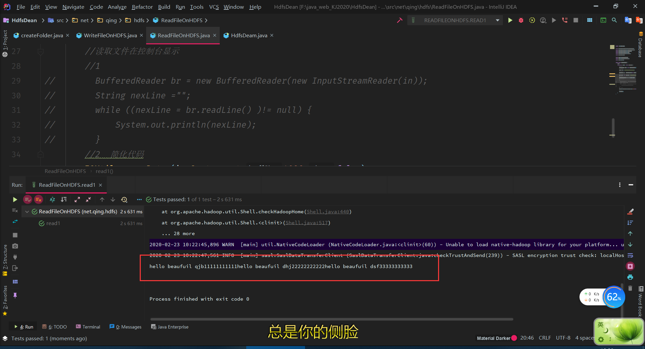Image resolution: width=645 pixels, height=349 pixels.
Task: Jump to previous failed test arrow
Action: [x=102, y=200]
